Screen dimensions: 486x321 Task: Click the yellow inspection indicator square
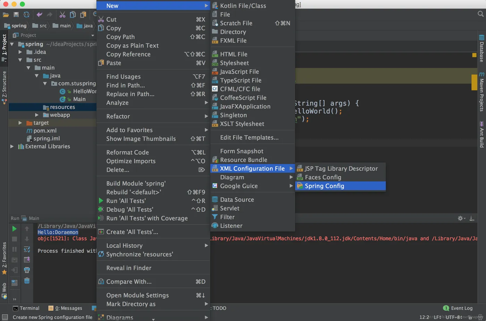click(x=474, y=55)
